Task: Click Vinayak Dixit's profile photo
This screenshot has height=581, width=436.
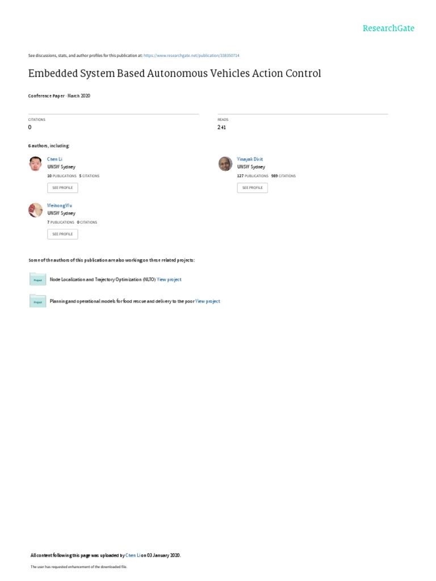Action: pos(225,163)
